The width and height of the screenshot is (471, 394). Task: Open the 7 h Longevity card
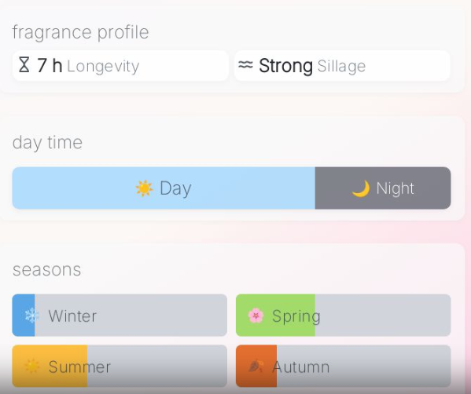120,66
